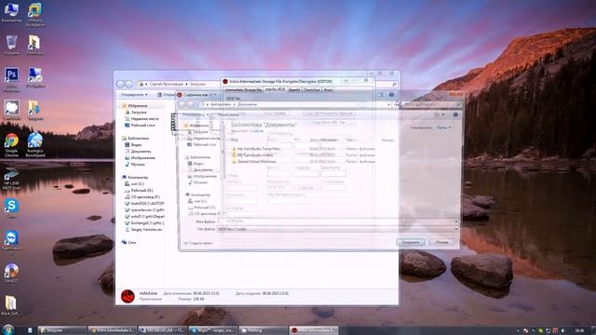The width and height of the screenshot is (596, 335).
Task: Open the Windows Start menu orb
Action: [8, 329]
